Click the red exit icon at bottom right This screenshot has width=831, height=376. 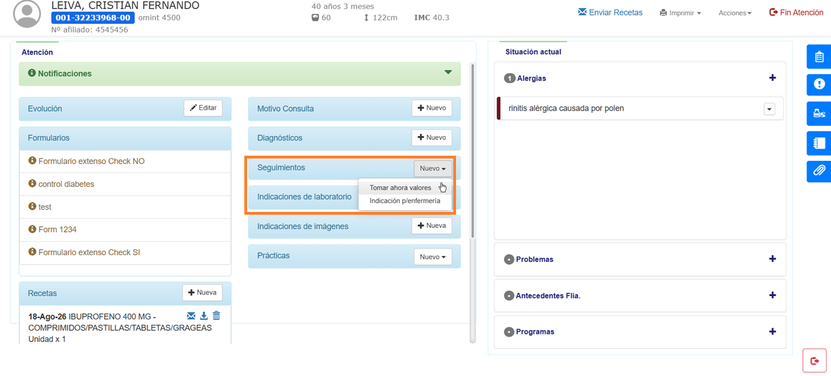tap(814, 361)
